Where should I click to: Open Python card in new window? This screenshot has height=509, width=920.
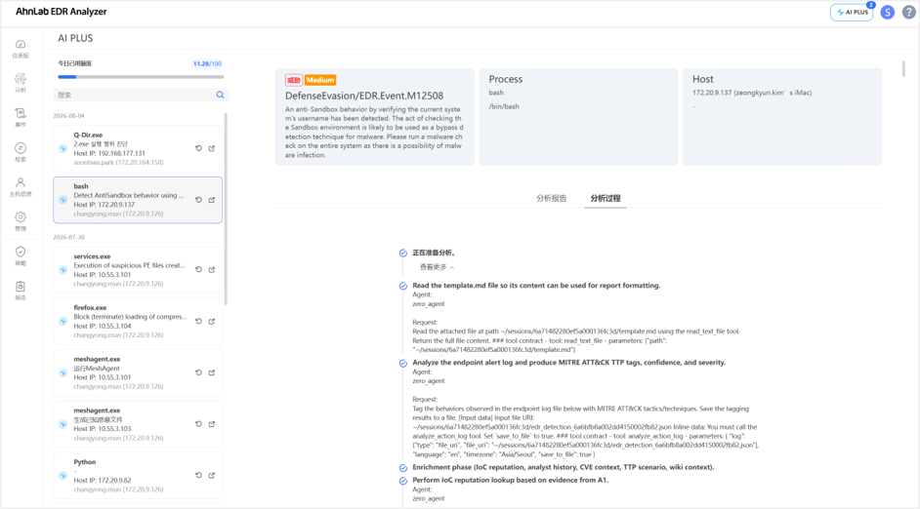click(x=212, y=475)
